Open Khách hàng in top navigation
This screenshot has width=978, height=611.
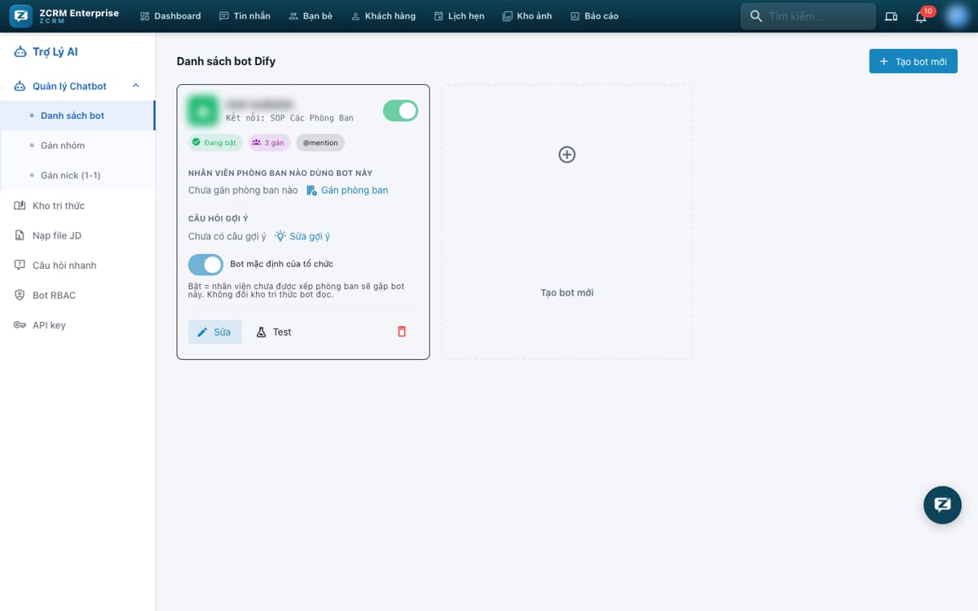coord(383,16)
